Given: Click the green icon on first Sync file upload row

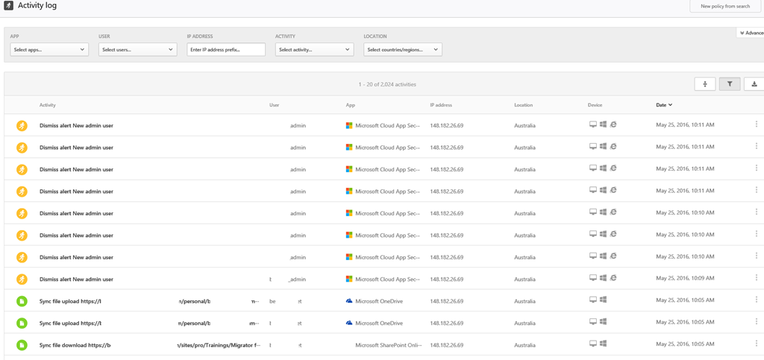Looking at the screenshot, I should click(x=22, y=301).
